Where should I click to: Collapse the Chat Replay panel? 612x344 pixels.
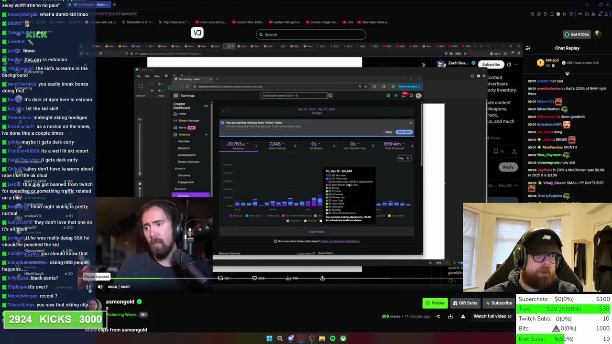coord(528,48)
